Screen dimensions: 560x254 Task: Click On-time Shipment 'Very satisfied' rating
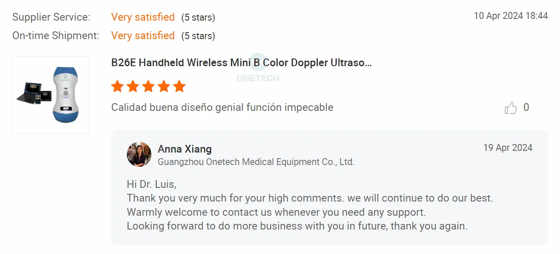(x=143, y=36)
